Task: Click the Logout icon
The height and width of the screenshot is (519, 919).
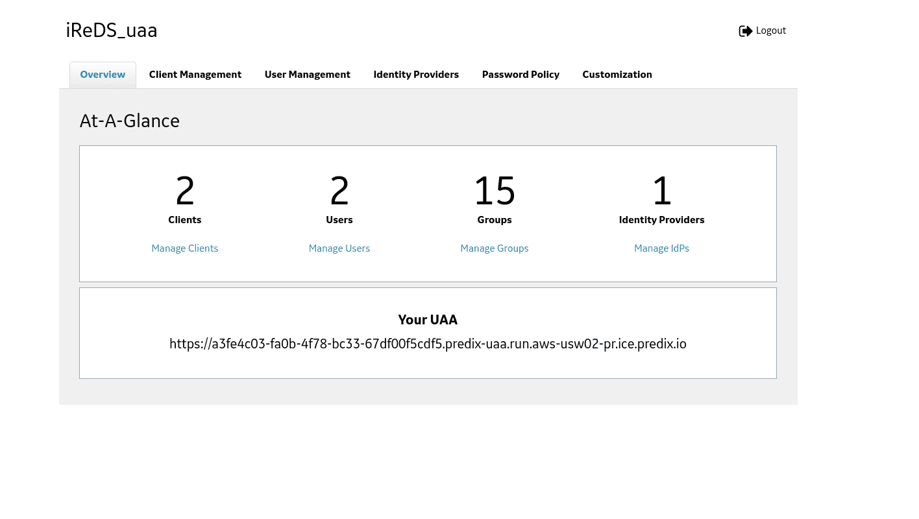Action: click(746, 30)
